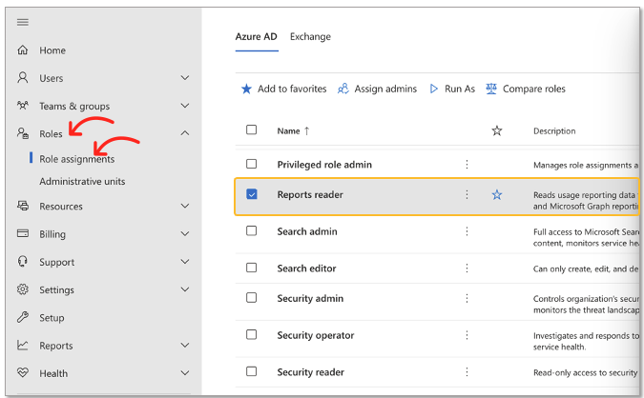Click the Run As label
The width and height of the screenshot is (644, 398).
tap(460, 89)
